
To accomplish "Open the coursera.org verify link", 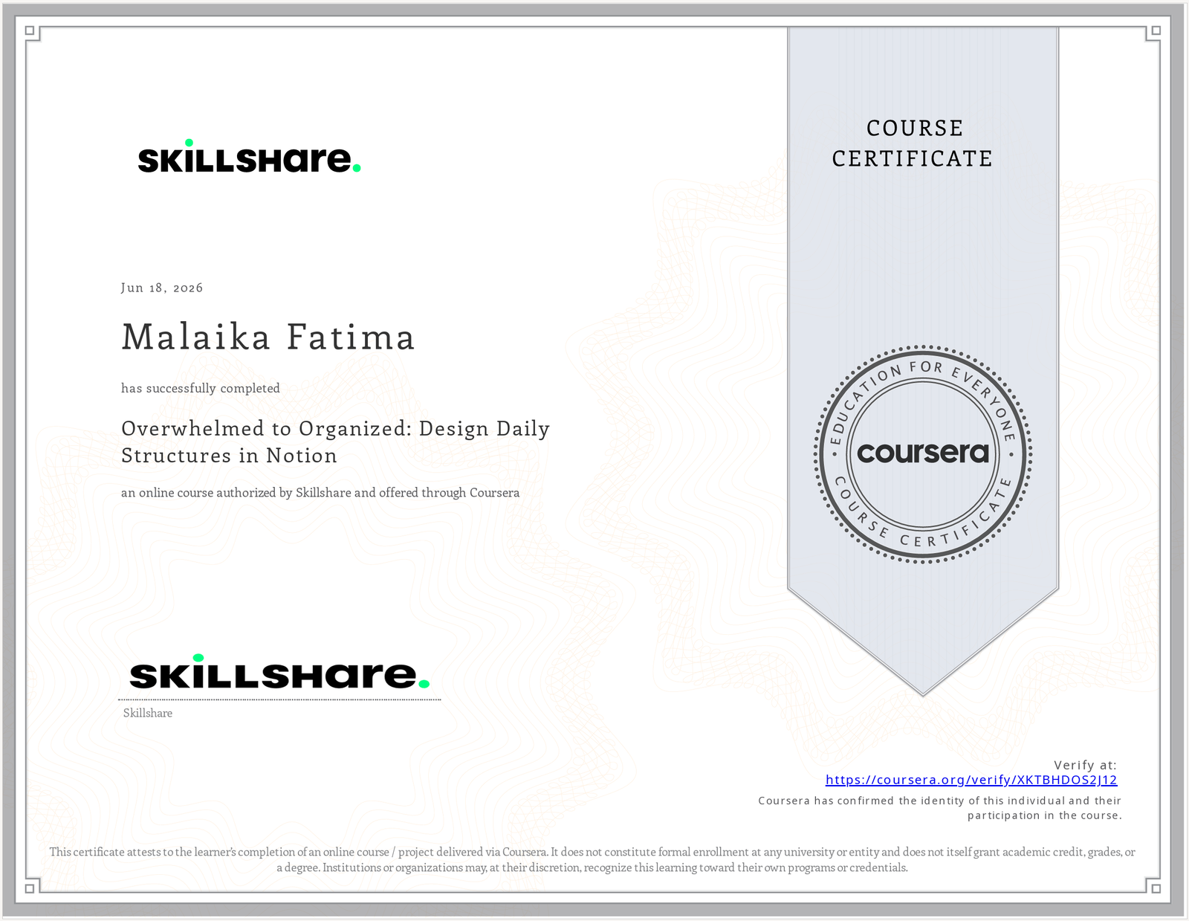I will (x=971, y=780).
